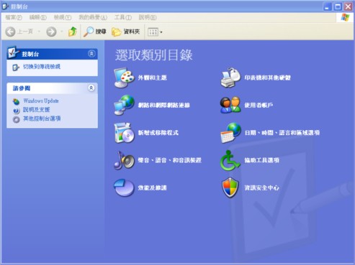
Task: Collapse the 控制台 sidebar panel chevron
Action: 91,54
